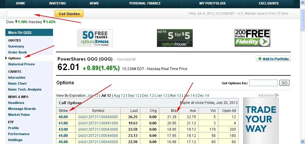
Task: Open the EXCLUSIVES navigation menu
Action: pyautogui.click(x=269, y=3)
